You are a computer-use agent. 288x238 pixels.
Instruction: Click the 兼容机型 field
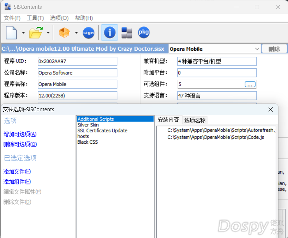point(217,61)
